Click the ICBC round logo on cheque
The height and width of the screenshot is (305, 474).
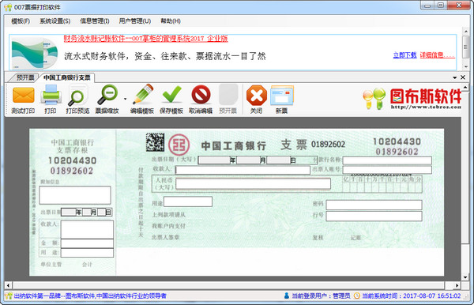(x=179, y=145)
